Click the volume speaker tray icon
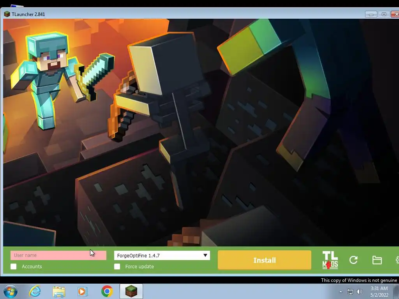The height and width of the screenshot is (299, 399). click(x=360, y=292)
